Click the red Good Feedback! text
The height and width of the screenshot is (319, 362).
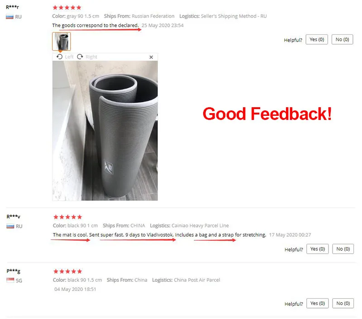pos(267,114)
